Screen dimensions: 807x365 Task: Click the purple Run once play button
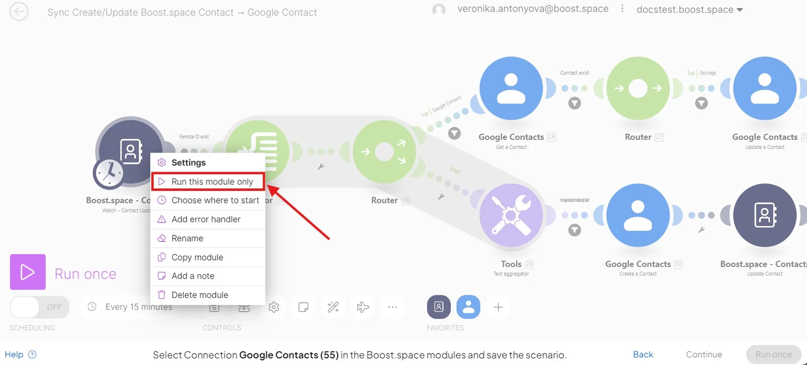(x=28, y=272)
